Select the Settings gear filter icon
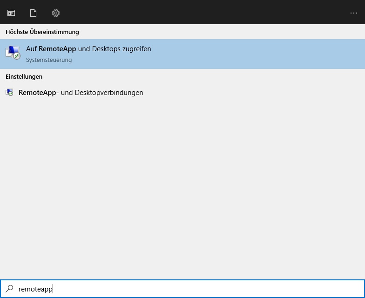365x298 pixels. click(56, 13)
